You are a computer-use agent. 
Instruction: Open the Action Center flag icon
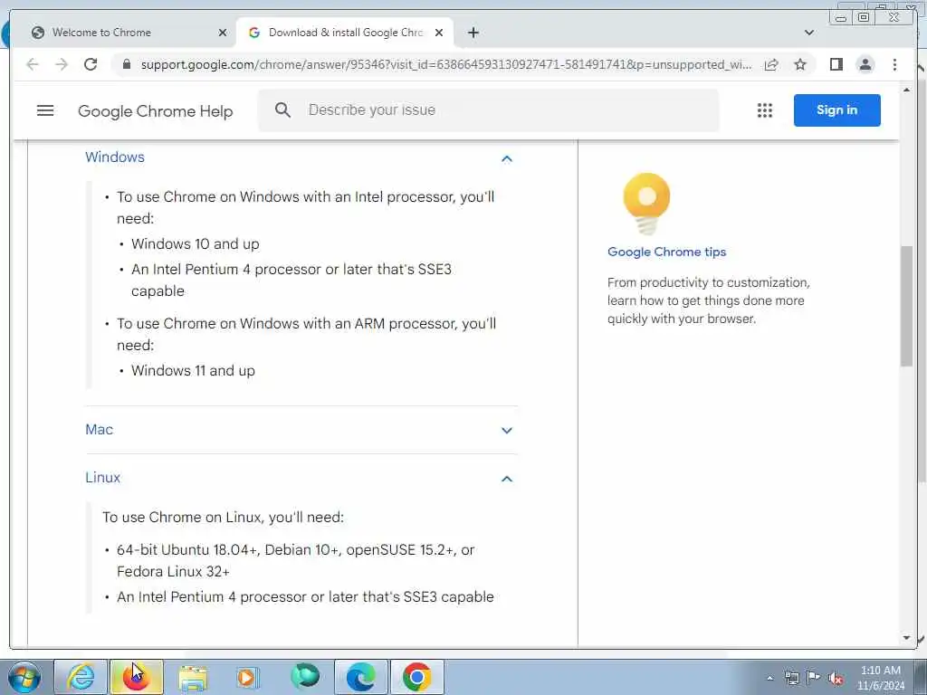[x=814, y=677]
